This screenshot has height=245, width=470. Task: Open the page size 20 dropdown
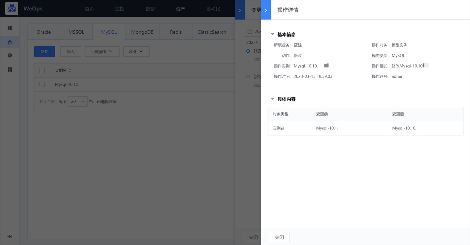(78, 101)
